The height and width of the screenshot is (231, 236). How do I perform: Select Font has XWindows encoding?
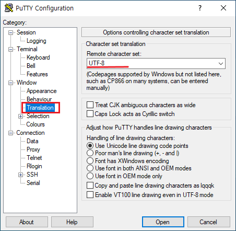tap(90, 161)
